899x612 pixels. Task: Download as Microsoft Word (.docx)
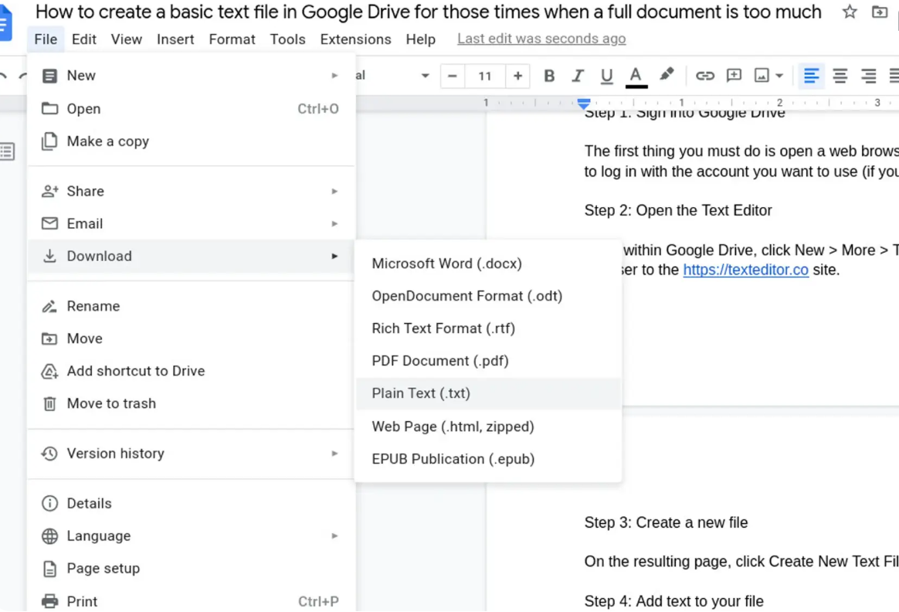click(x=488, y=263)
